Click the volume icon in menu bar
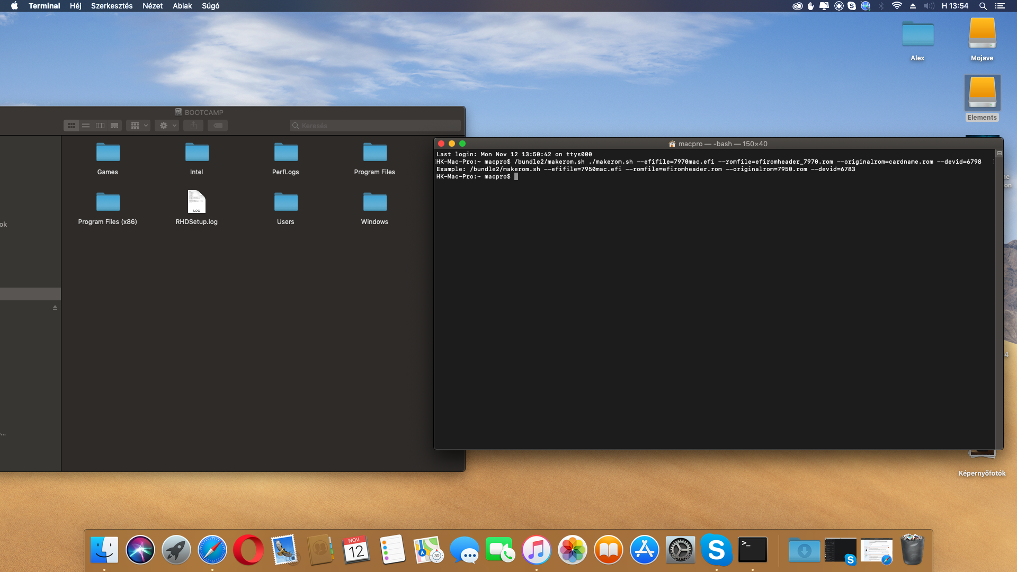 tap(929, 6)
